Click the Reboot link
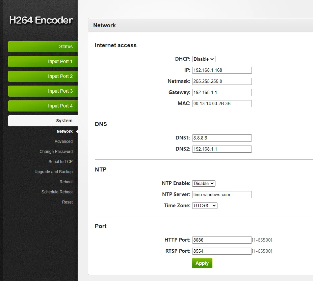Viewport: 313px width, 281px height. (66, 182)
